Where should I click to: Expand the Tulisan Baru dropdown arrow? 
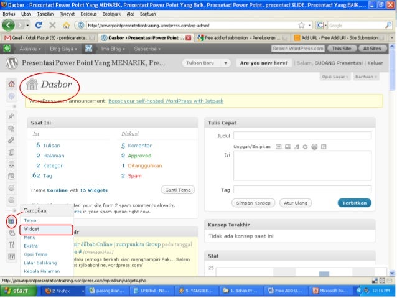click(x=225, y=63)
